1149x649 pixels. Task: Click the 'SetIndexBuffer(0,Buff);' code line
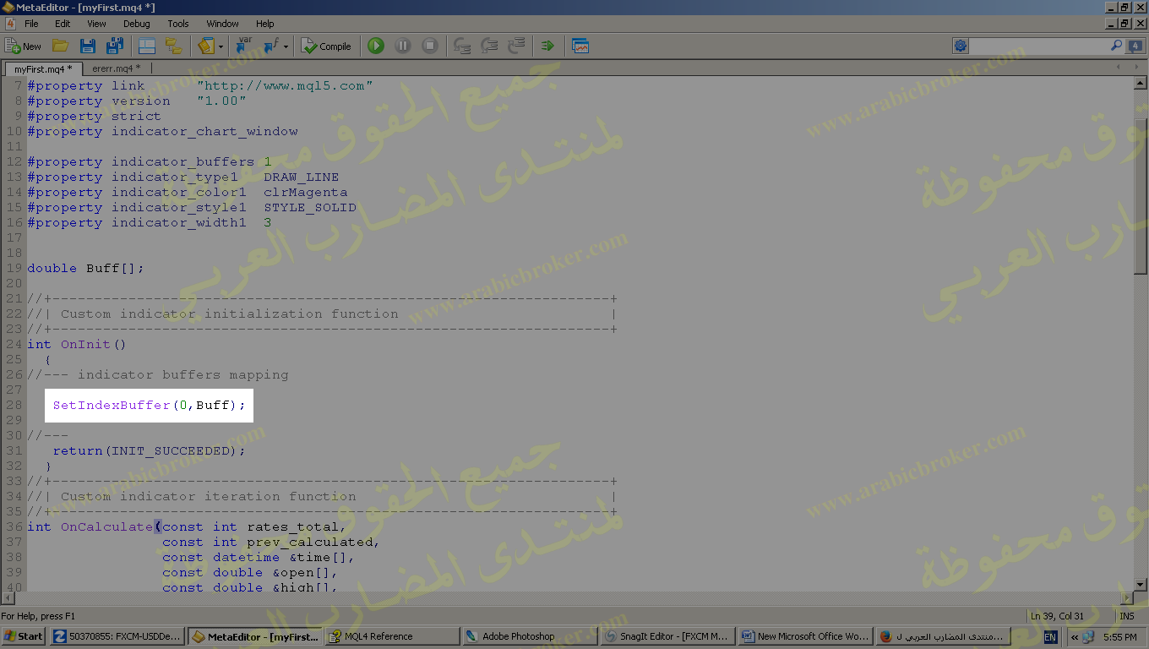pos(149,405)
